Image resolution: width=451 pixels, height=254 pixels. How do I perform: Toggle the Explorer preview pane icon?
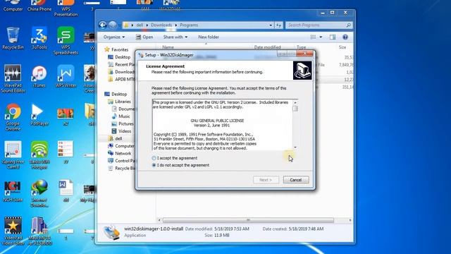point(333,37)
